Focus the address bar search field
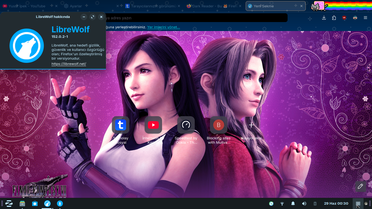This screenshot has width=372, height=209. [196, 18]
